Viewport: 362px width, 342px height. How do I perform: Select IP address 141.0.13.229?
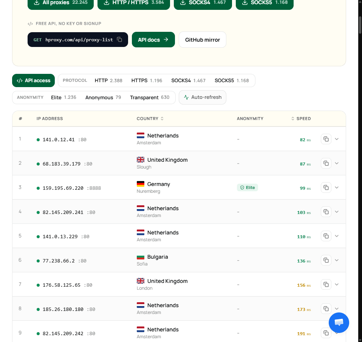point(60,236)
